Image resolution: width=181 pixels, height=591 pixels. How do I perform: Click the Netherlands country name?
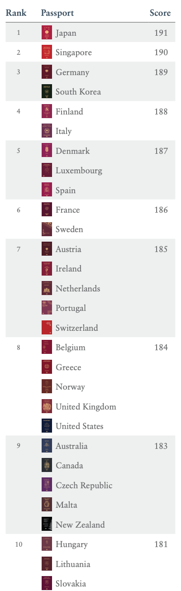click(x=78, y=288)
